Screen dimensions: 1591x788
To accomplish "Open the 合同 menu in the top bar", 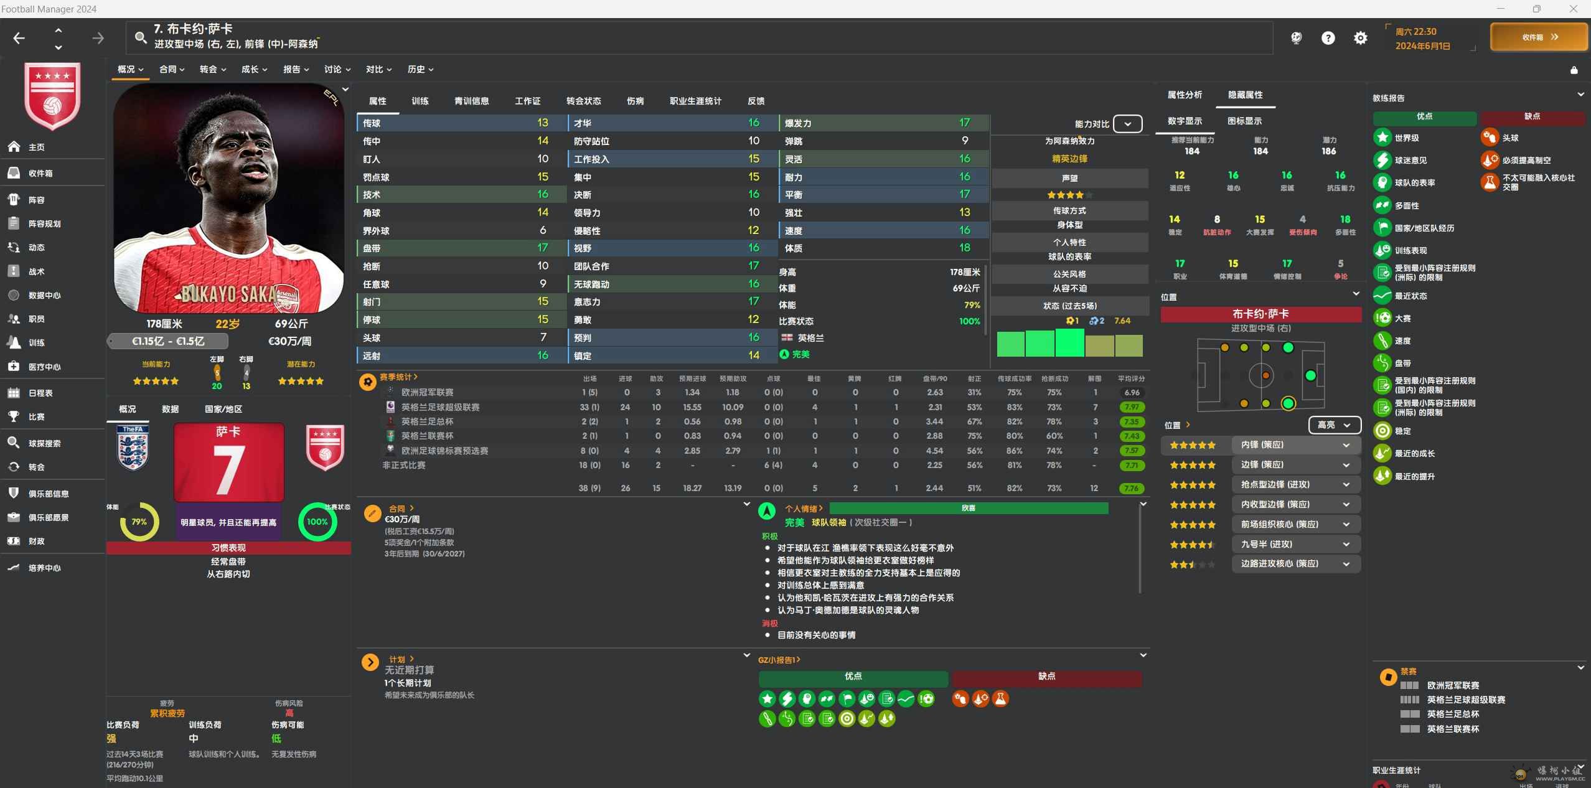I will [x=171, y=69].
